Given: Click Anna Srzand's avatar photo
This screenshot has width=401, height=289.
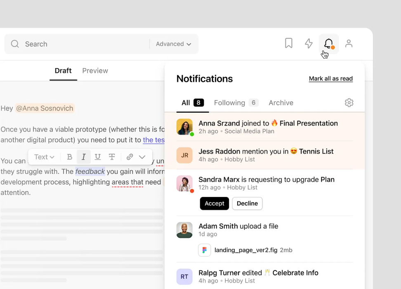Looking at the screenshot, I should pyautogui.click(x=184, y=127).
